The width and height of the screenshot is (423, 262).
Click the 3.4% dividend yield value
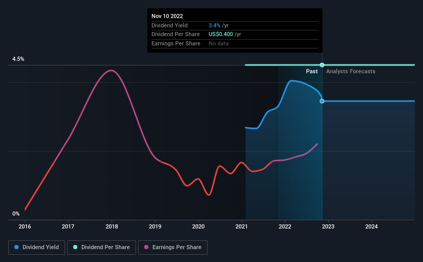[214, 25]
